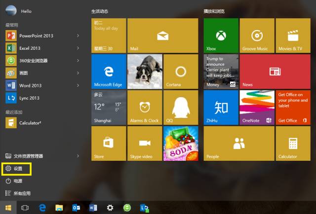Launch the Microsoft Edge tile
The width and height of the screenshot is (316, 214).
click(x=109, y=71)
